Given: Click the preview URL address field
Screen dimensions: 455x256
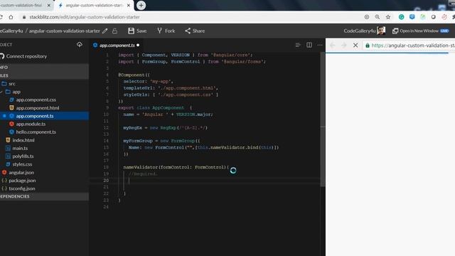Looking at the screenshot, I should [409, 46].
